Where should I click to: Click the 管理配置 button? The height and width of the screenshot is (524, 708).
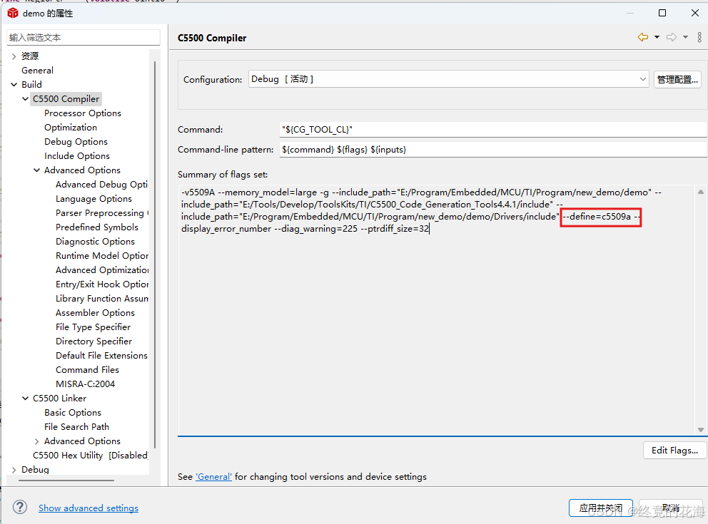point(677,79)
